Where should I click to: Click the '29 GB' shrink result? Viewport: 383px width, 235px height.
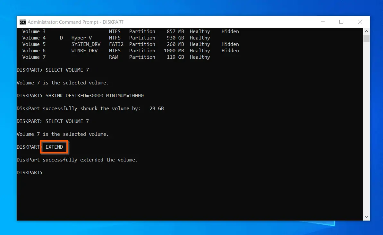pos(157,108)
